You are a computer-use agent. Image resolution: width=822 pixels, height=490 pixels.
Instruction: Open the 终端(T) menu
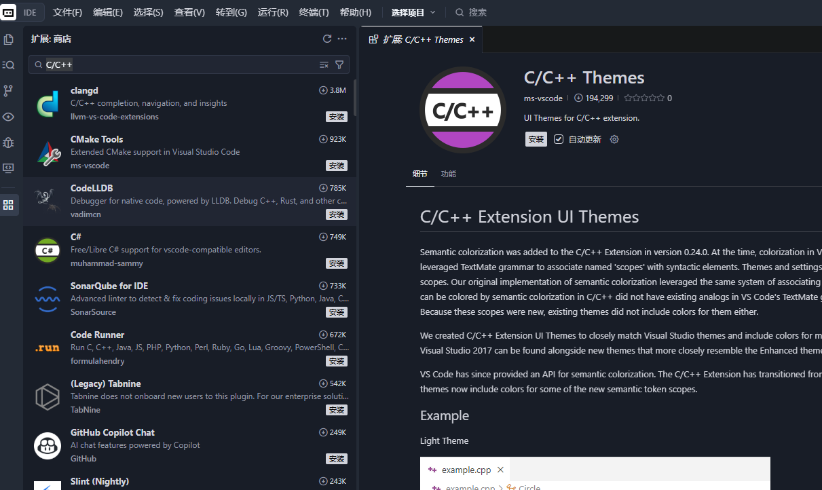tap(314, 12)
